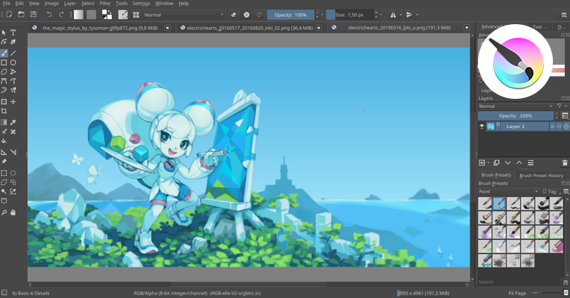Toggle Preserve Alpha checkerboard button
Screen dimensions: 570x298
click(x=247, y=15)
